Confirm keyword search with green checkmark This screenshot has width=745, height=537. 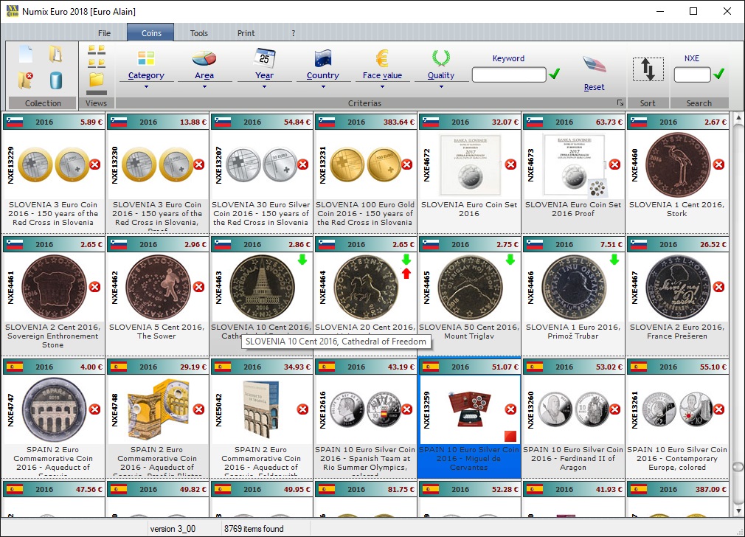point(555,74)
